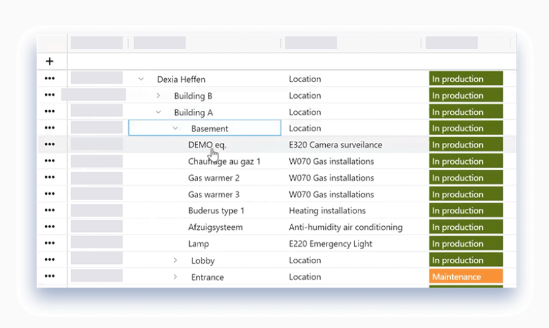The image size is (549, 328).
Task: Expand the Lobby location node
Action: pyautogui.click(x=175, y=261)
